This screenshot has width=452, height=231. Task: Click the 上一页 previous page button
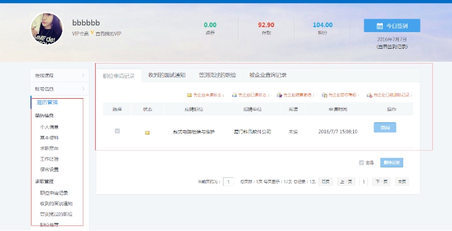tap(346, 182)
